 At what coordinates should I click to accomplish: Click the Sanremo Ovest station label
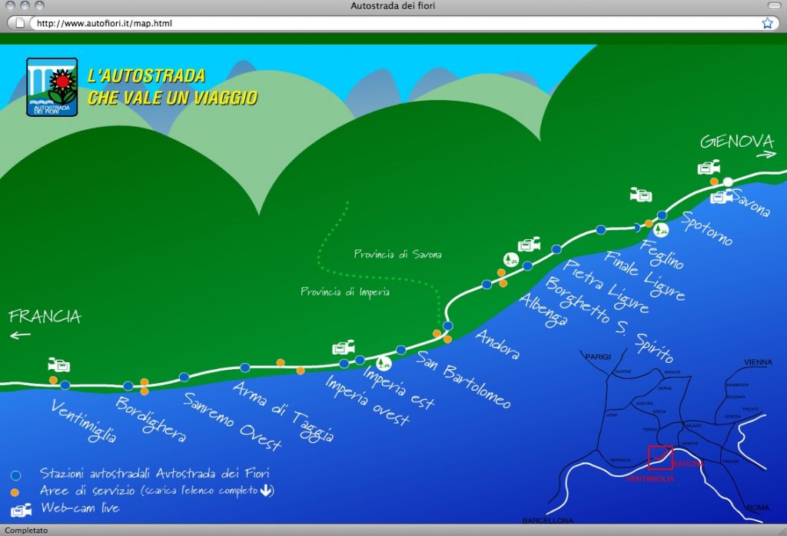point(232,421)
